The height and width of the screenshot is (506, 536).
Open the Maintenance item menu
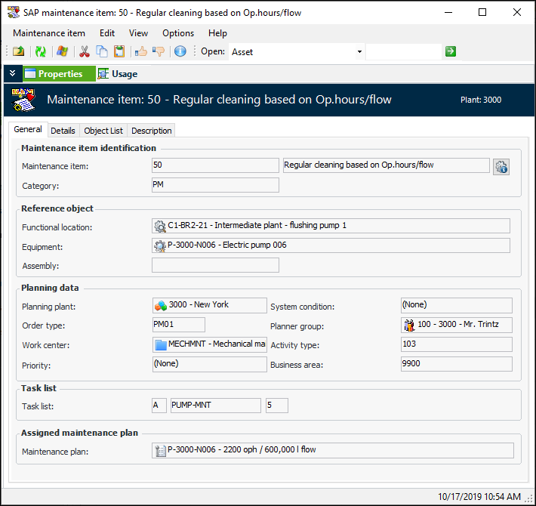[49, 33]
